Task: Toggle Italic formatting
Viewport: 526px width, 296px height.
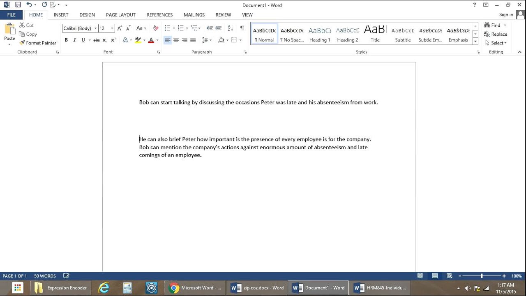Action: pyautogui.click(x=74, y=40)
